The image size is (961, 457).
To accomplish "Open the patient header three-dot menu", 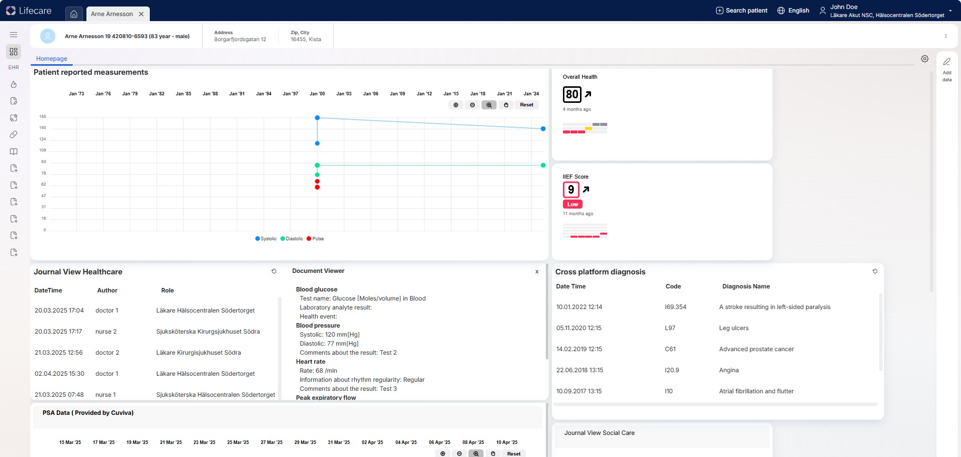I will pyautogui.click(x=945, y=36).
